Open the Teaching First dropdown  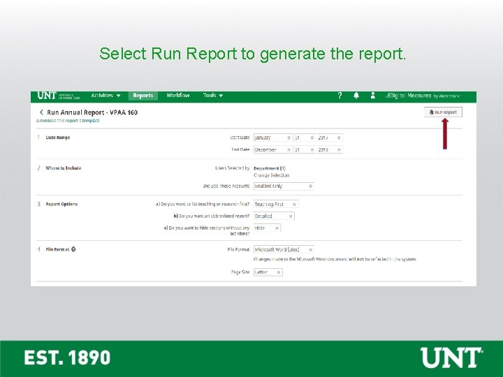click(276, 204)
